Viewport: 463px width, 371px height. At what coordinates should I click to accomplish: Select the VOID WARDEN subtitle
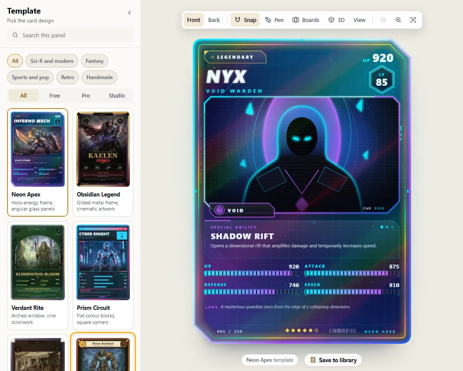(x=234, y=91)
